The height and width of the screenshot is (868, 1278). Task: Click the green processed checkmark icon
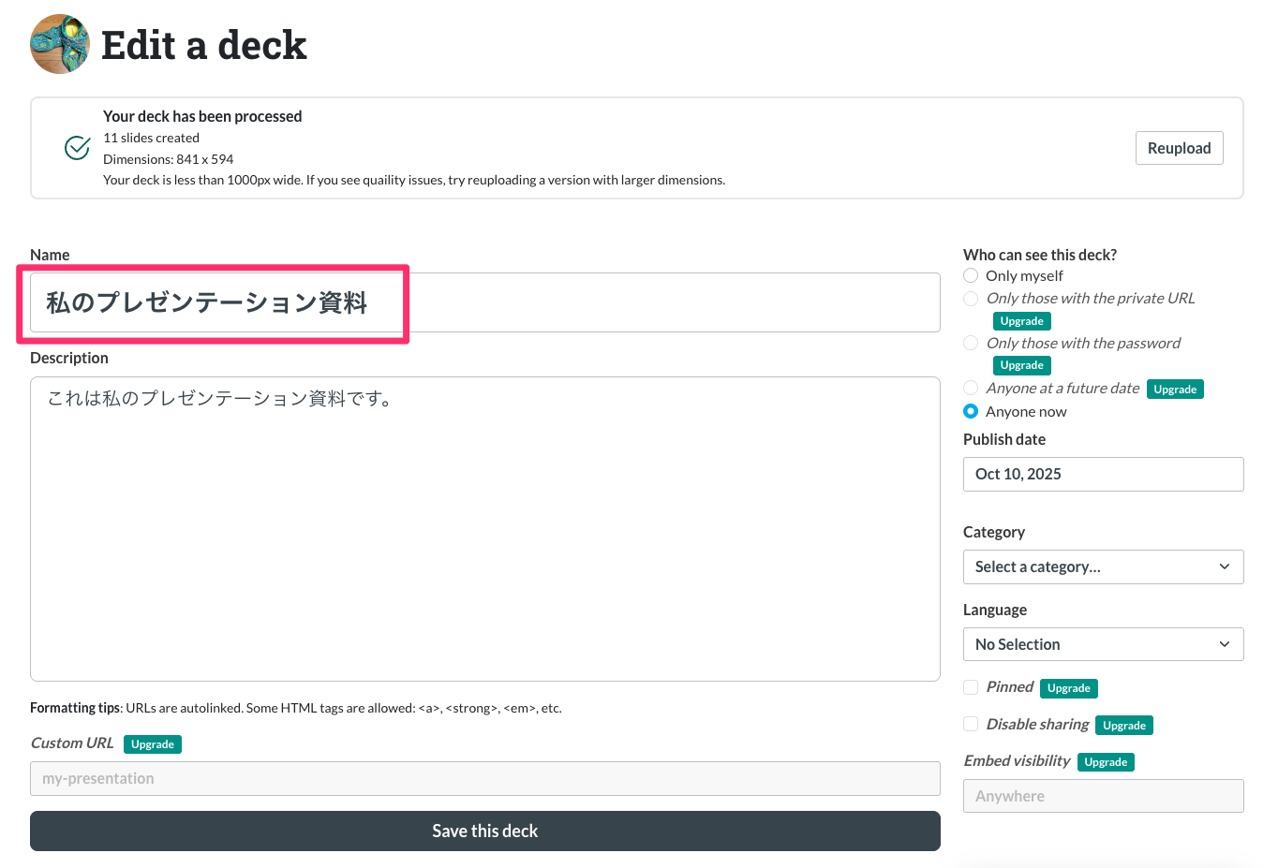77,148
